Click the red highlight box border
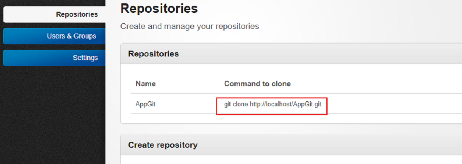The image size is (462, 164). [272, 98]
